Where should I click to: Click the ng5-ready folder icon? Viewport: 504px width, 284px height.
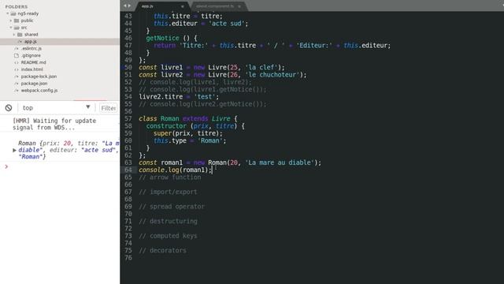13,13
